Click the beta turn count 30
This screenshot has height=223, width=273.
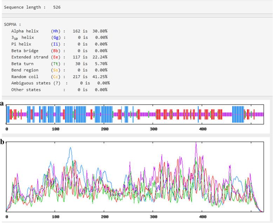tap(78, 64)
